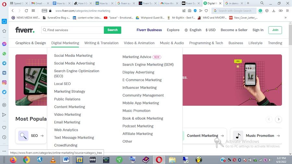Open downloads icon in toolbar
292x164 pixels.
pyautogui.click(x=274, y=11)
